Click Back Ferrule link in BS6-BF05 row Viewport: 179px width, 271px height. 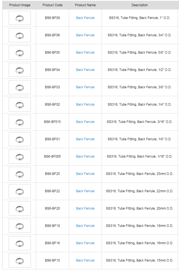[85, 53]
